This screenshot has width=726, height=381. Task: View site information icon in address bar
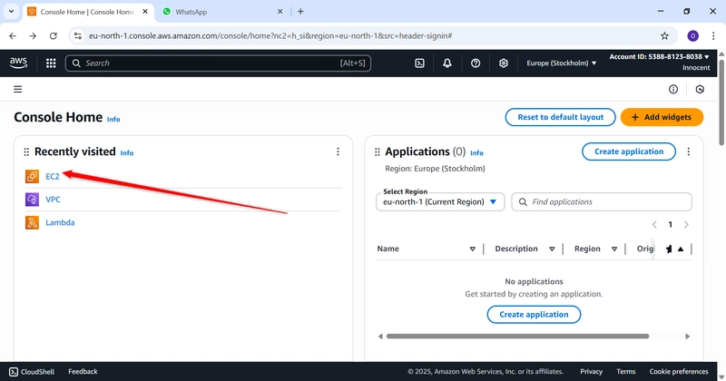(x=78, y=35)
